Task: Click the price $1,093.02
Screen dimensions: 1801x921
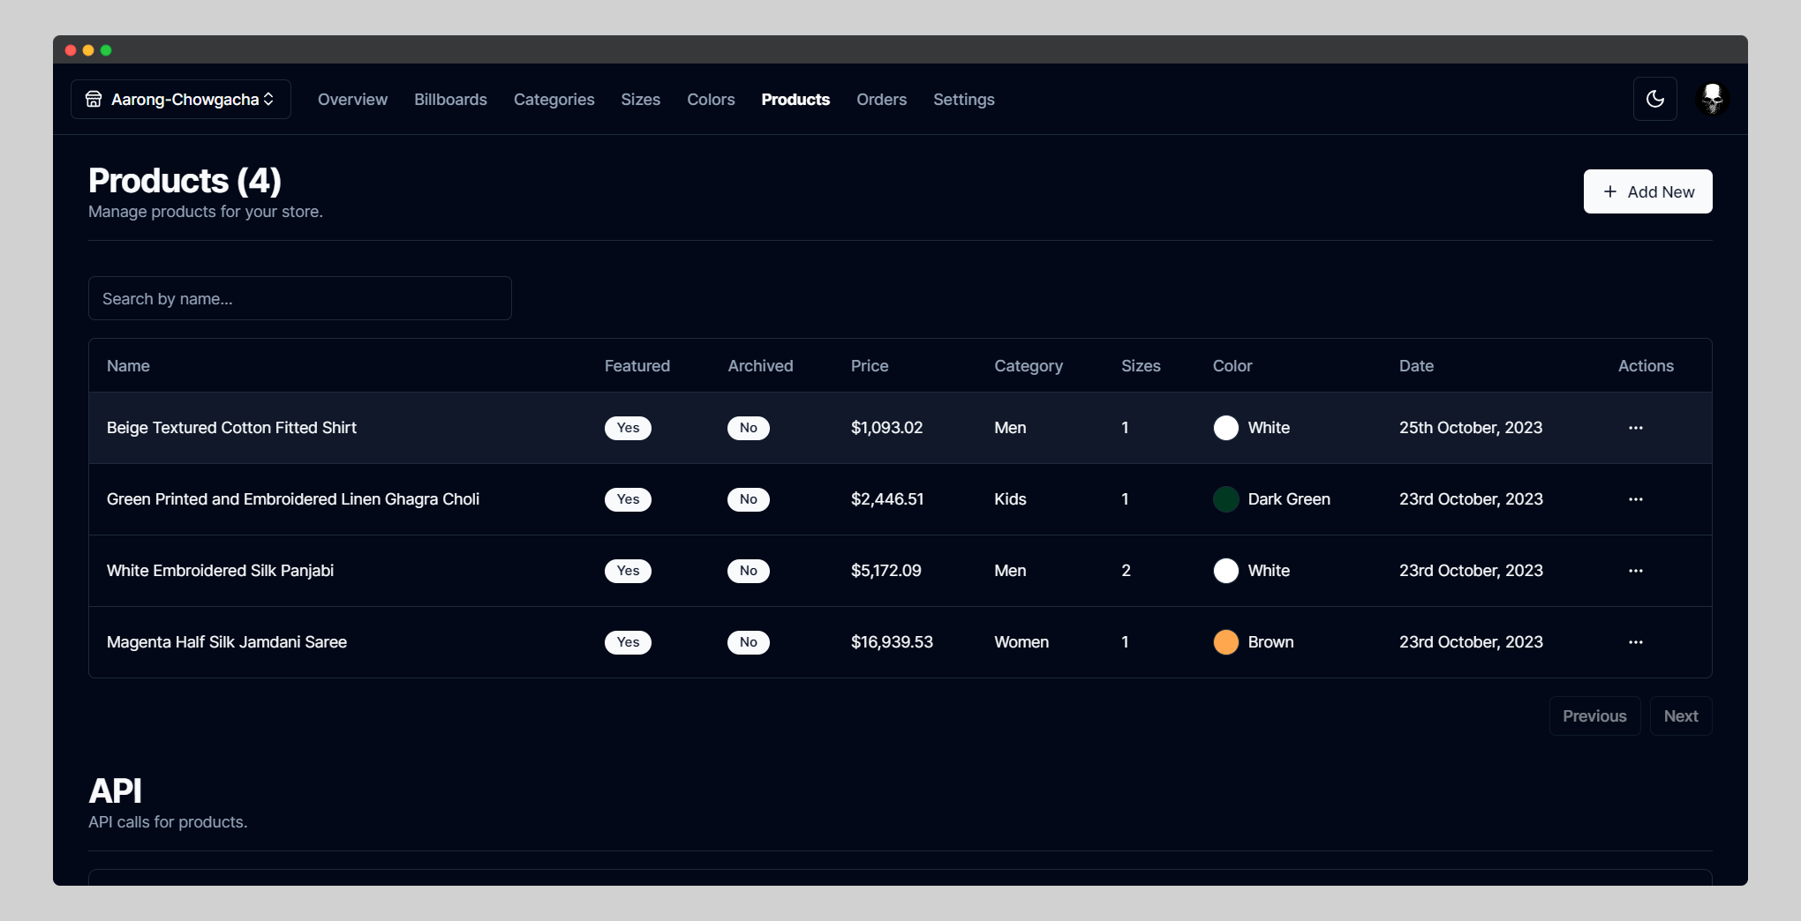Action: (886, 428)
